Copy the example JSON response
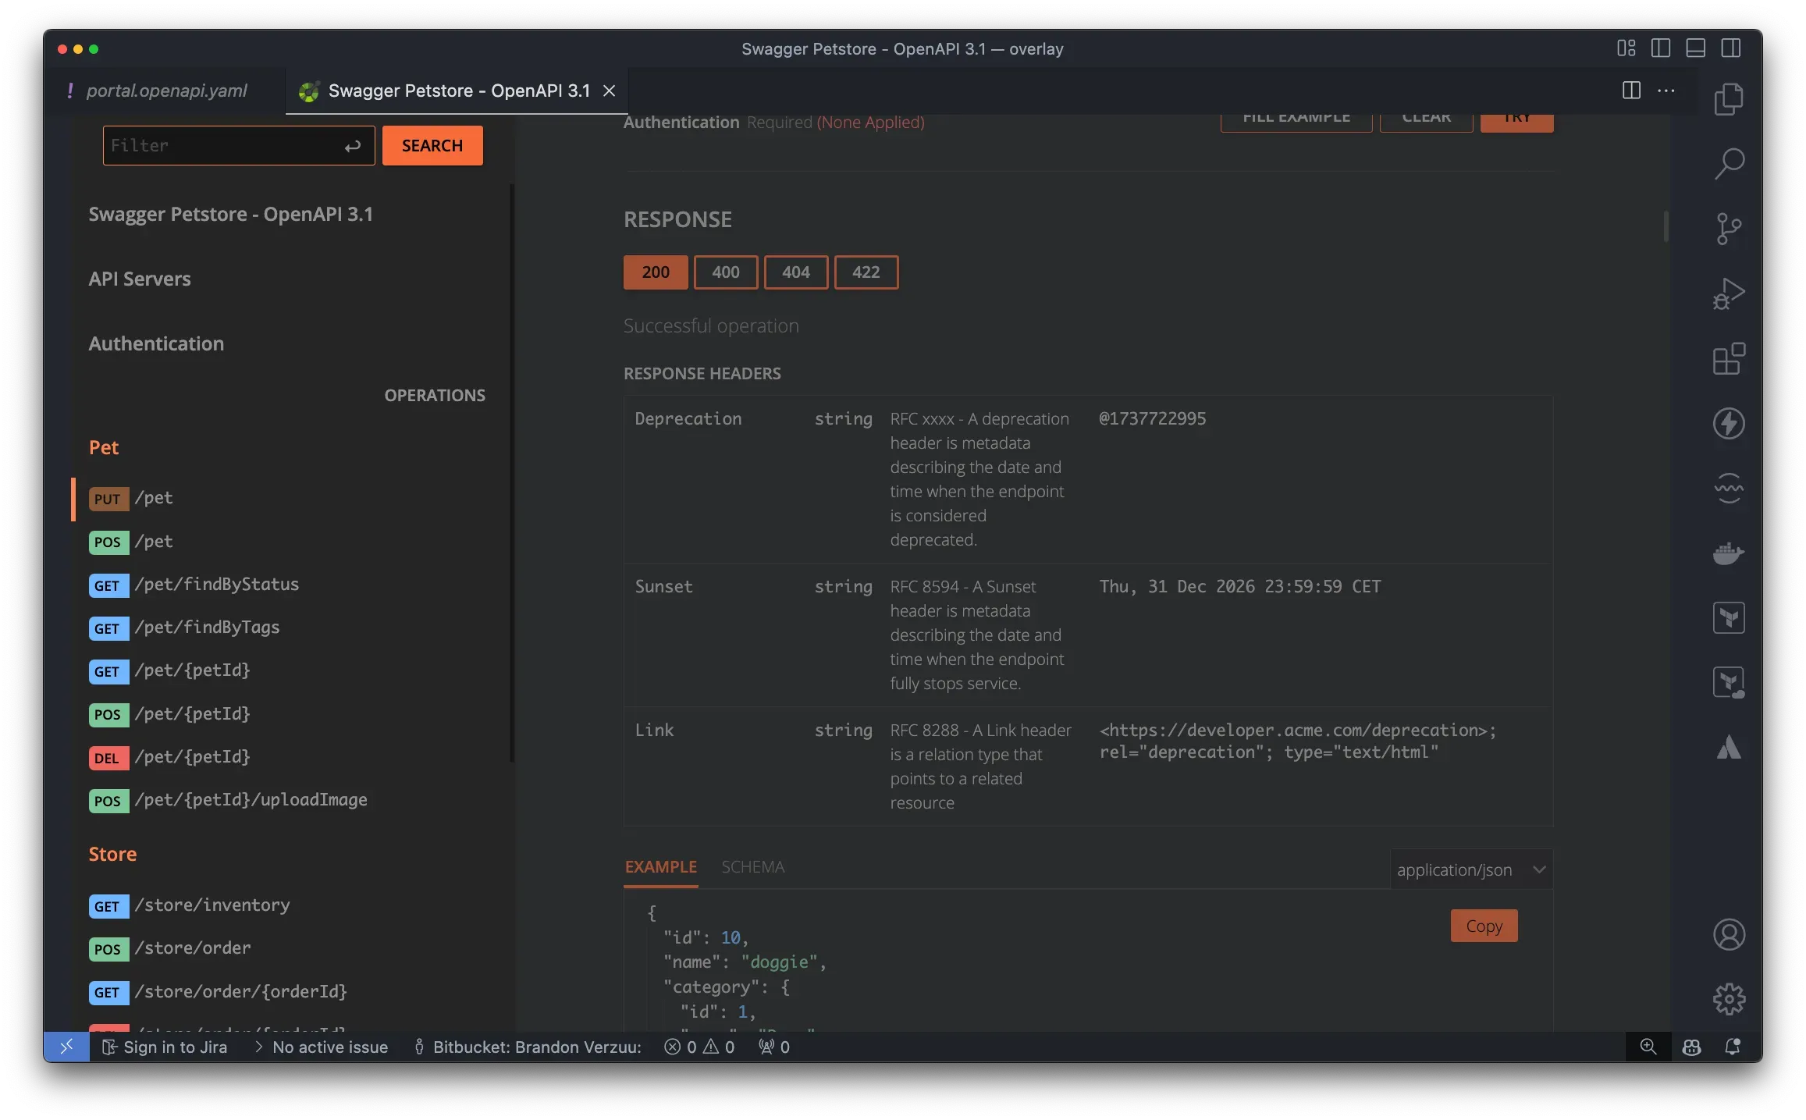 pyautogui.click(x=1483, y=925)
